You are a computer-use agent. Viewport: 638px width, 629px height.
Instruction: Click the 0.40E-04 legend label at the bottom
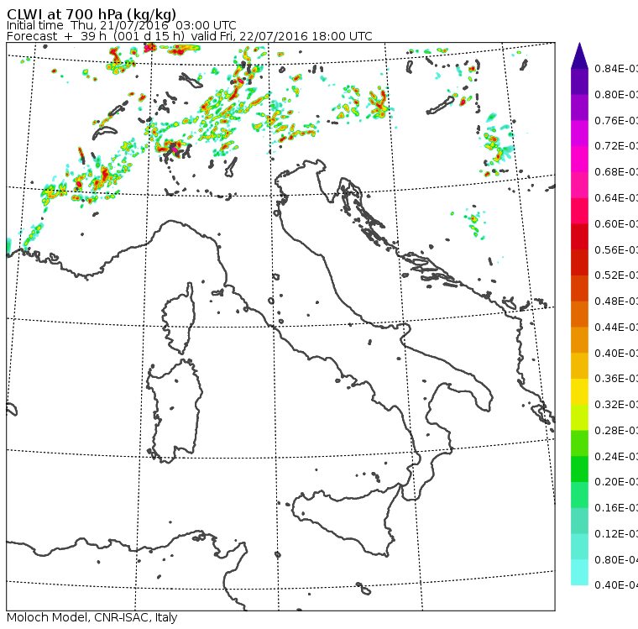point(616,585)
